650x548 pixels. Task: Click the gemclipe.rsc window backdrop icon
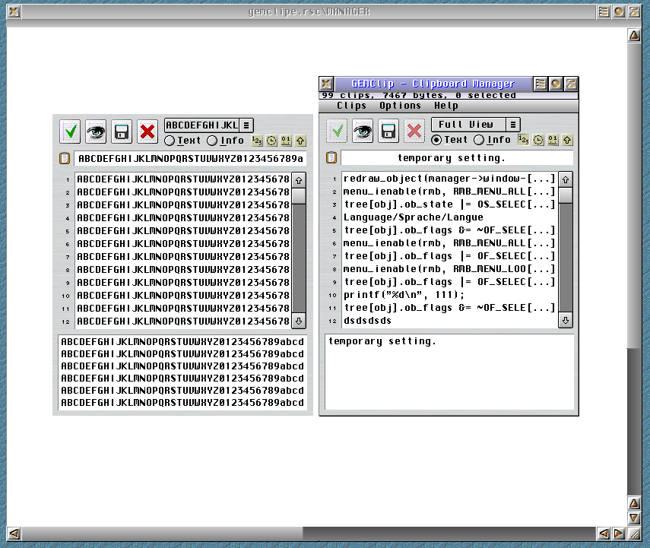coord(603,11)
